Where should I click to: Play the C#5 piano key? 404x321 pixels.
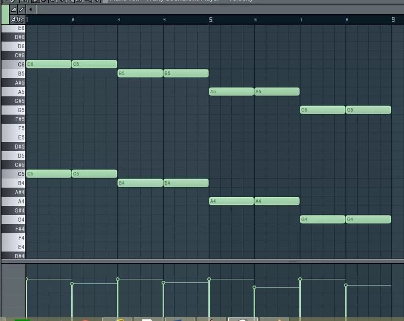pos(13,165)
